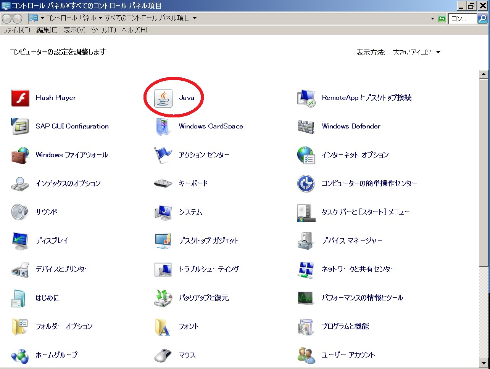Expand the 表示方法 大きいアイコン dropdown

click(438, 52)
